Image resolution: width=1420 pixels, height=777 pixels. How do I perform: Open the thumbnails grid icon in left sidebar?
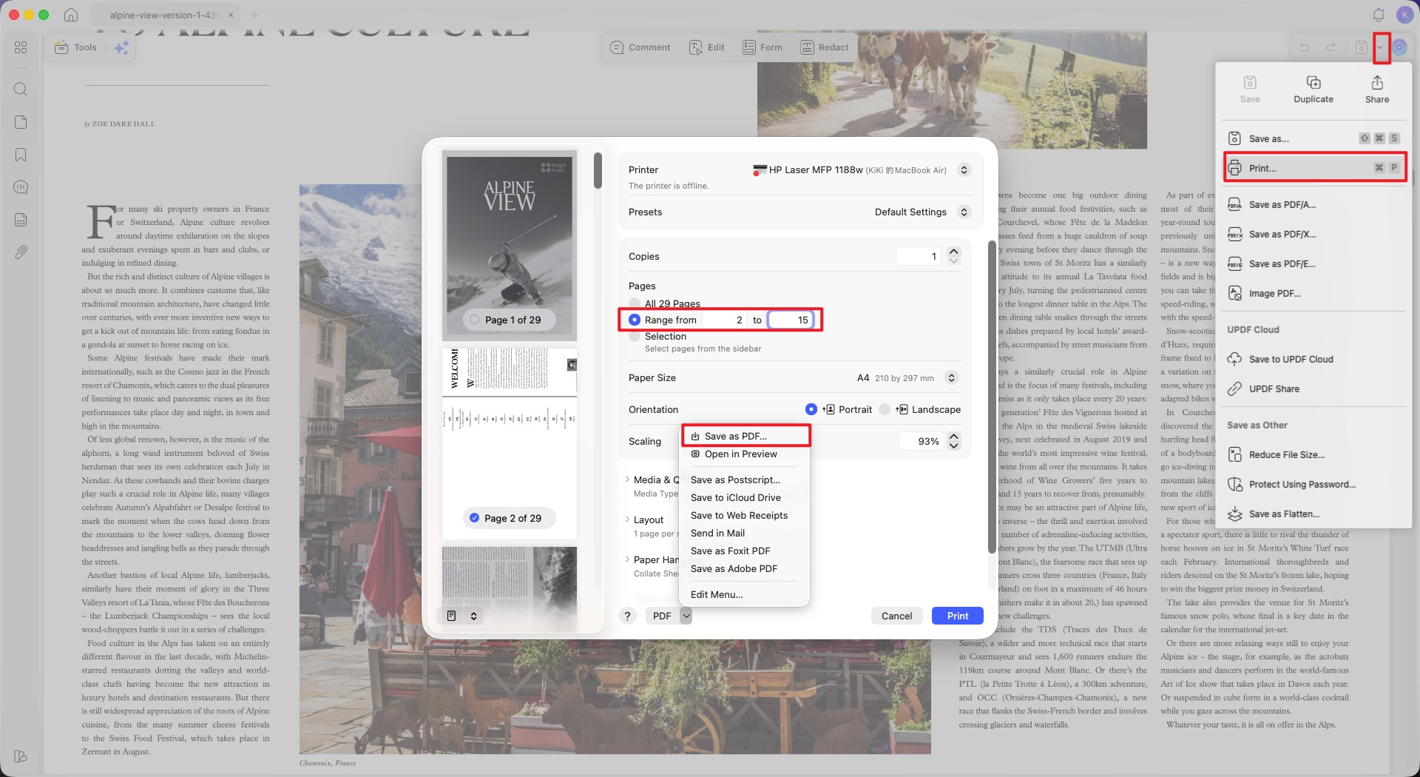pos(21,47)
